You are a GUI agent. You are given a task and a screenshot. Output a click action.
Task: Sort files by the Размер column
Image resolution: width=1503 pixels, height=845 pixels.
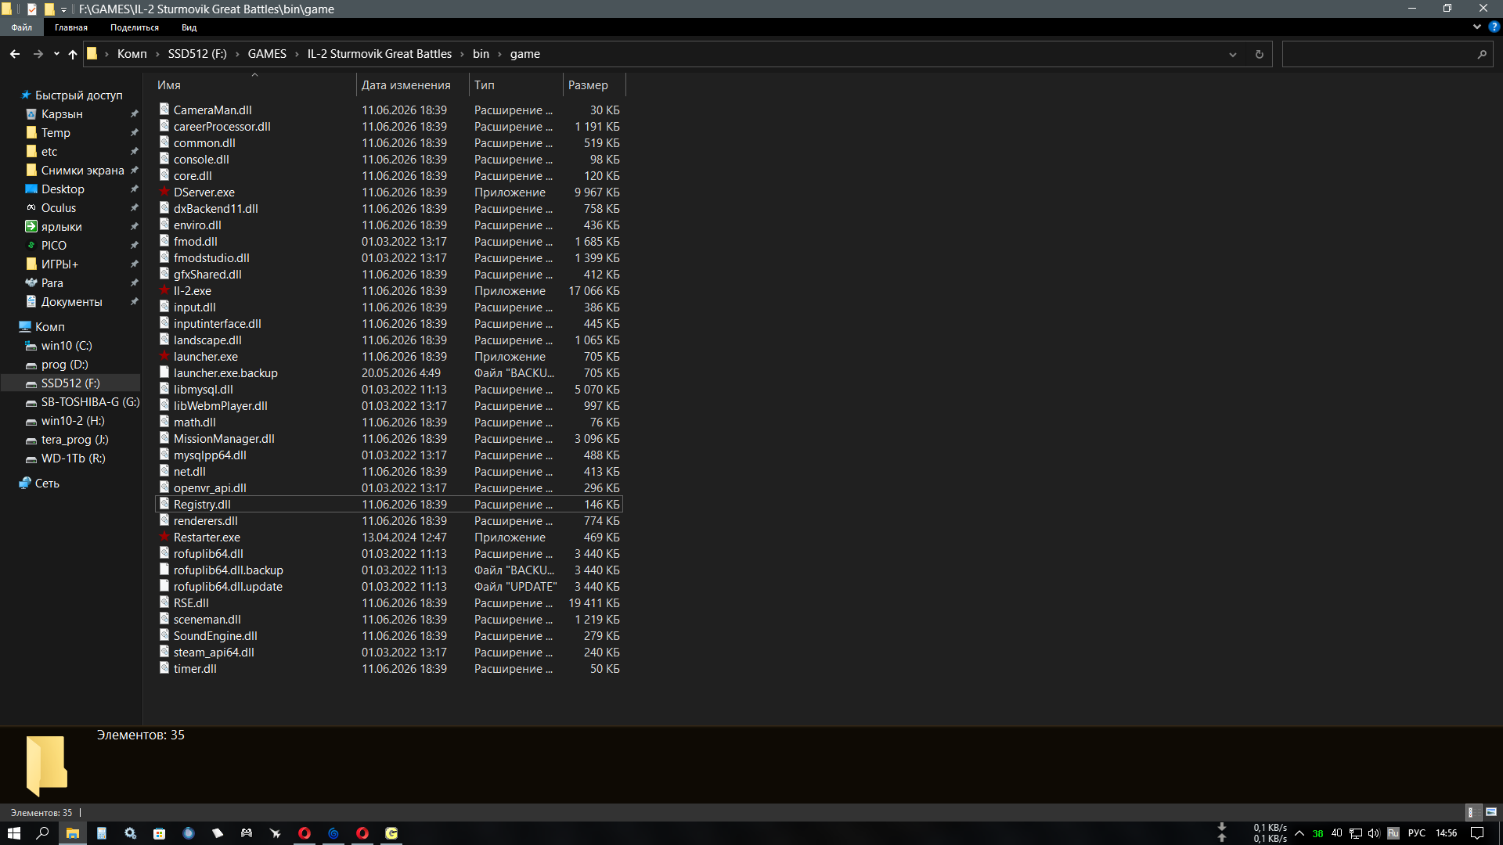point(594,85)
